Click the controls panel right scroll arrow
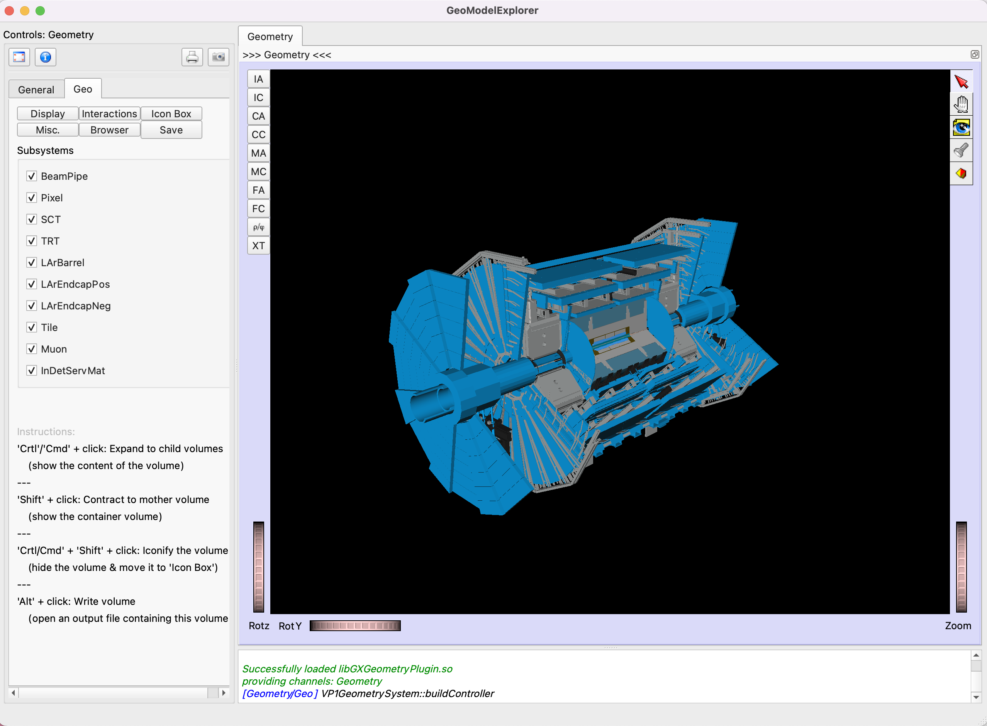The width and height of the screenshot is (987, 726). point(224,693)
